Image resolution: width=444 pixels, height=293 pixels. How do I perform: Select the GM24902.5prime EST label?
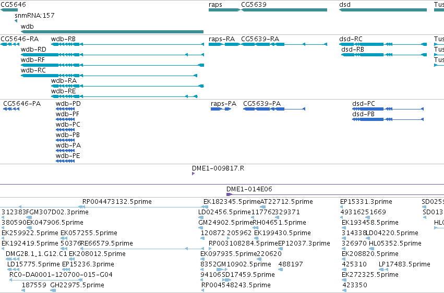tap(225, 223)
